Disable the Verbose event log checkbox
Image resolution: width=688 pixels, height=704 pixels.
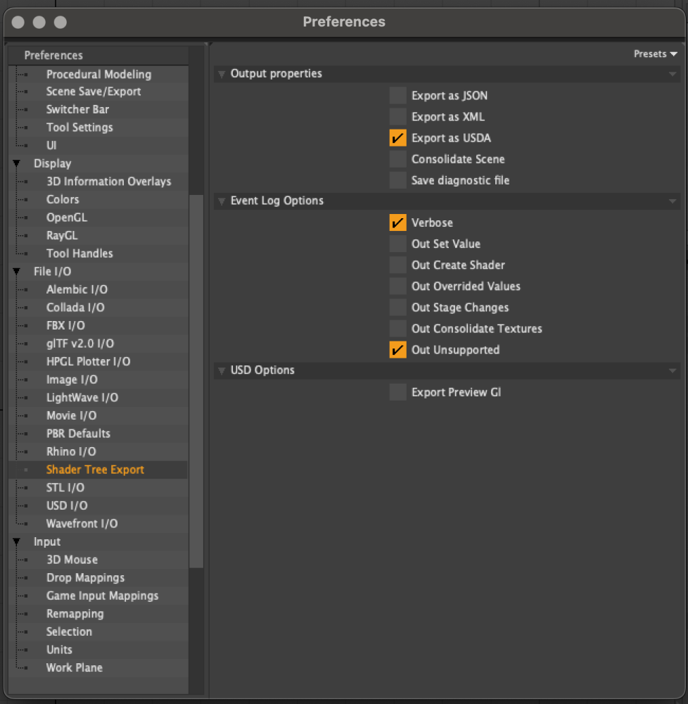[x=398, y=222]
